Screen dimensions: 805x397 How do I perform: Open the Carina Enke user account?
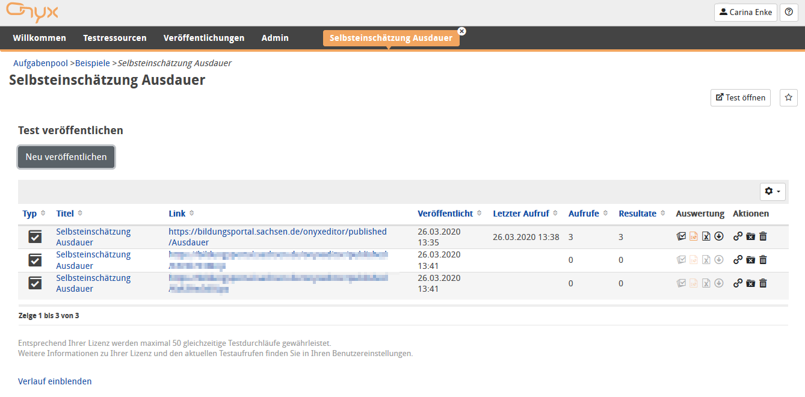[x=745, y=12]
